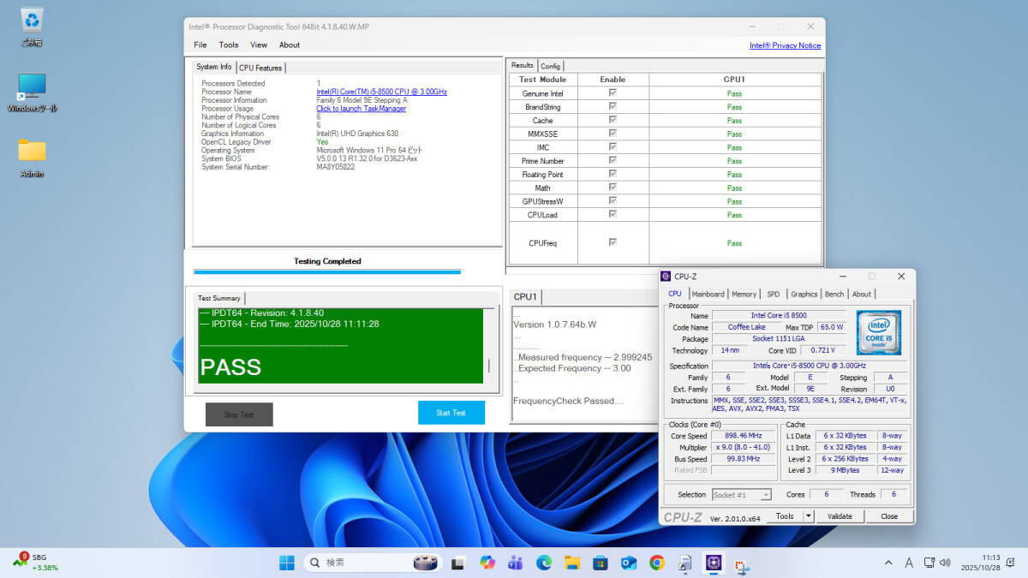
Task: Open the Tools menu in Processor Diagnostic Tool
Action: click(229, 45)
